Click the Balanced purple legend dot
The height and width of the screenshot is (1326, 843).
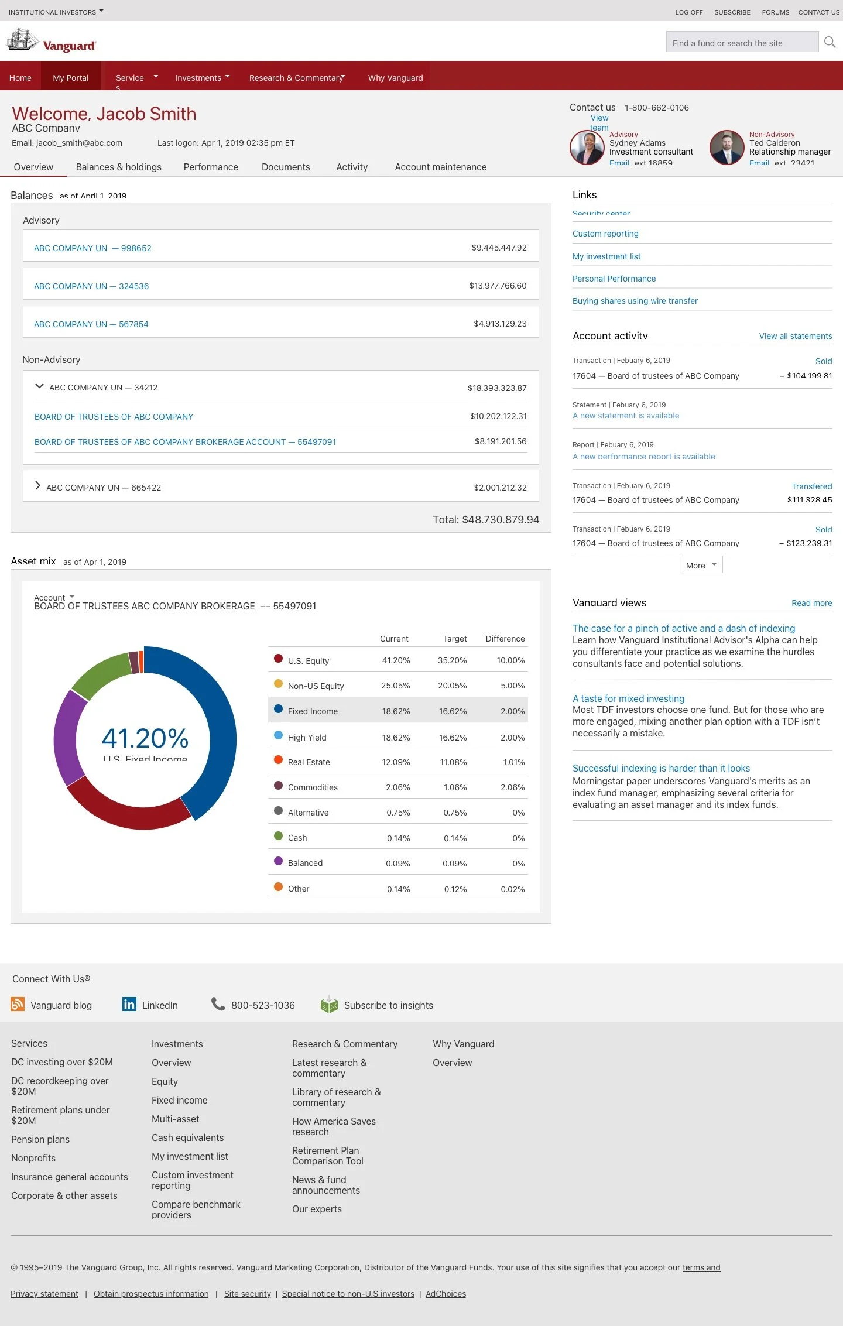pos(279,861)
